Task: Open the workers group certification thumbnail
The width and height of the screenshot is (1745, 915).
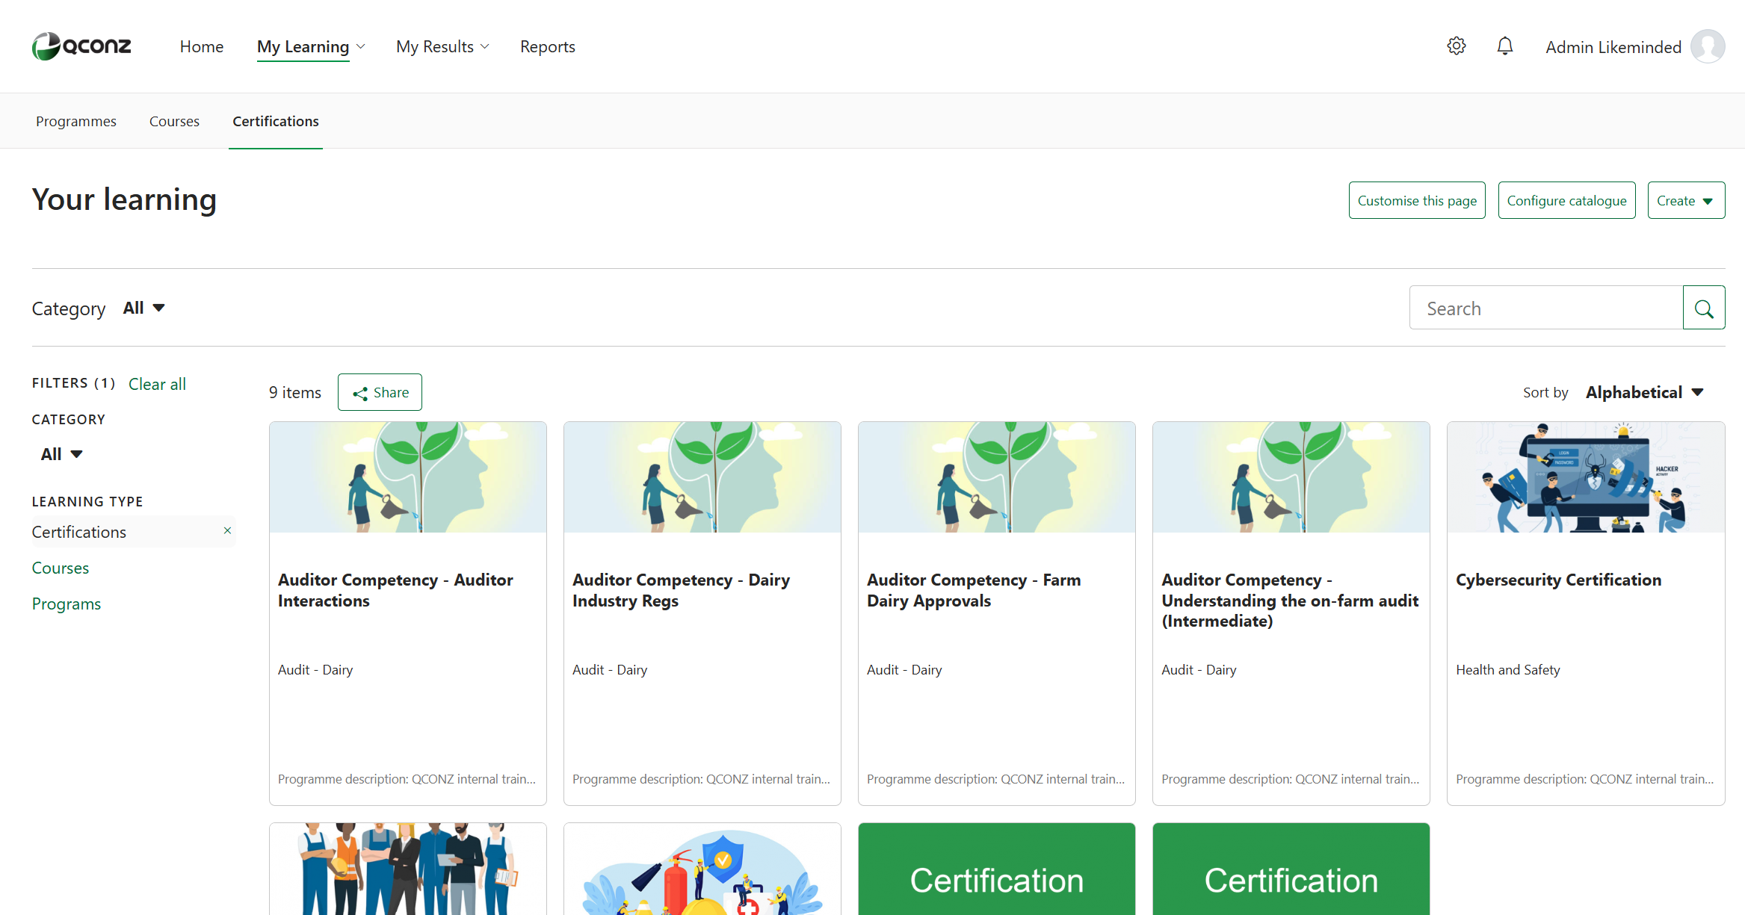Action: click(408, 869)
